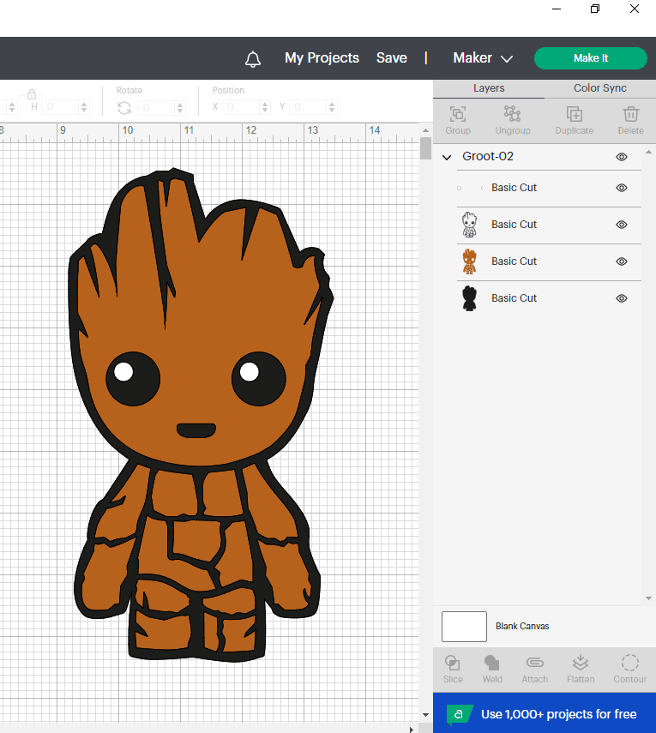The height and width of the screenshot is (733, 656).
Task: Click the layers panel scroll-up arrow
Action: [x=648, y=152]
